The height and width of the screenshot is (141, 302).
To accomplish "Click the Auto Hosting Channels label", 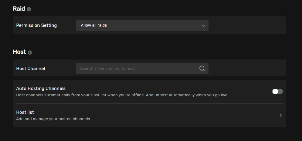I will [41, 88].
